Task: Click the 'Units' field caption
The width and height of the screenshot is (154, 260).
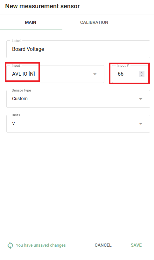Action: coord(16,115)
